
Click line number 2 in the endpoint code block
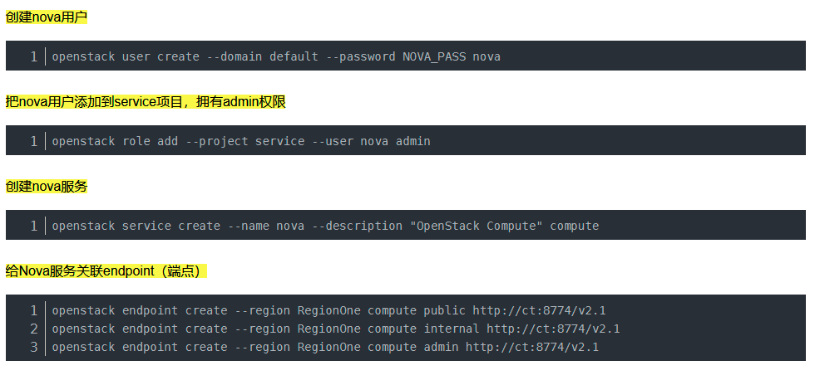pyautogui.click(x=34, y=329)
